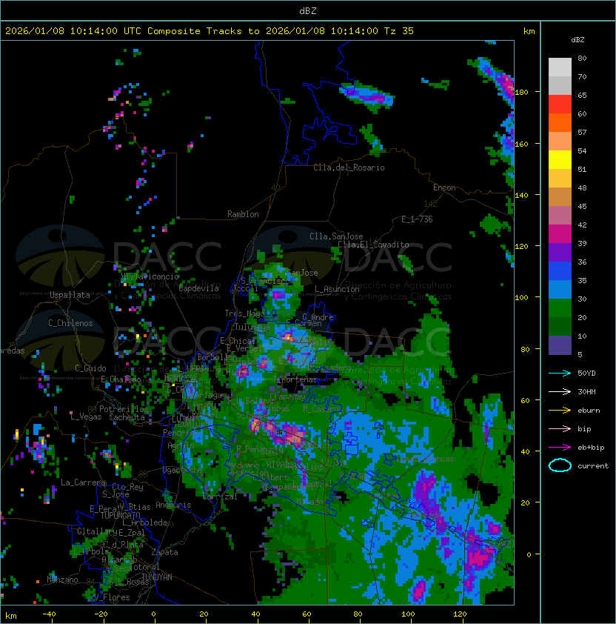Click the 'Uspallata' map label
Screen dimensions: 616x624
tap(70, 295)
